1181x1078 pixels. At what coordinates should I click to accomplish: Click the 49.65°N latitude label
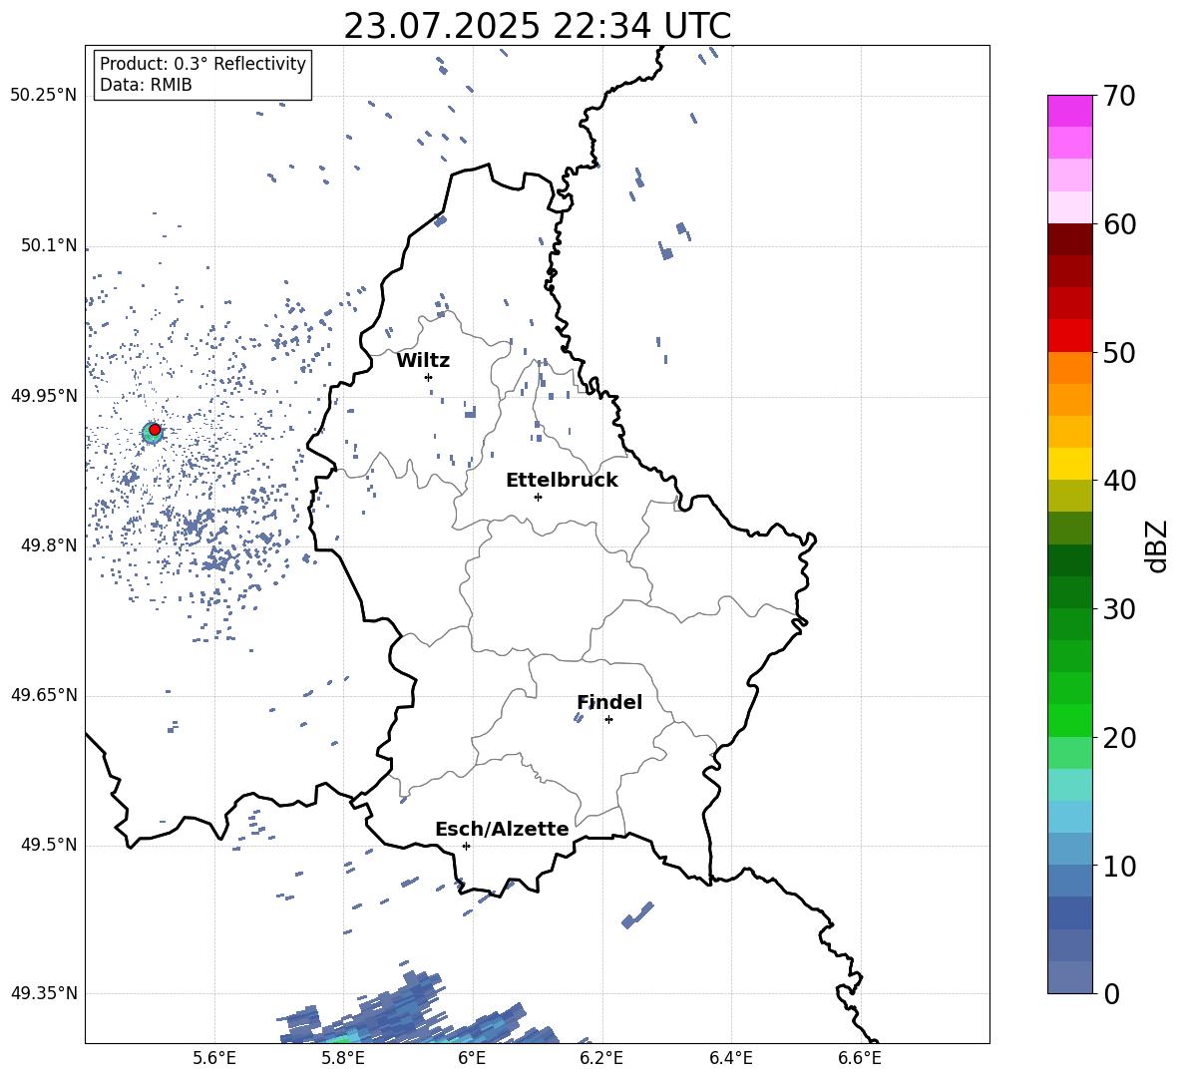click(x=44, y=694)
